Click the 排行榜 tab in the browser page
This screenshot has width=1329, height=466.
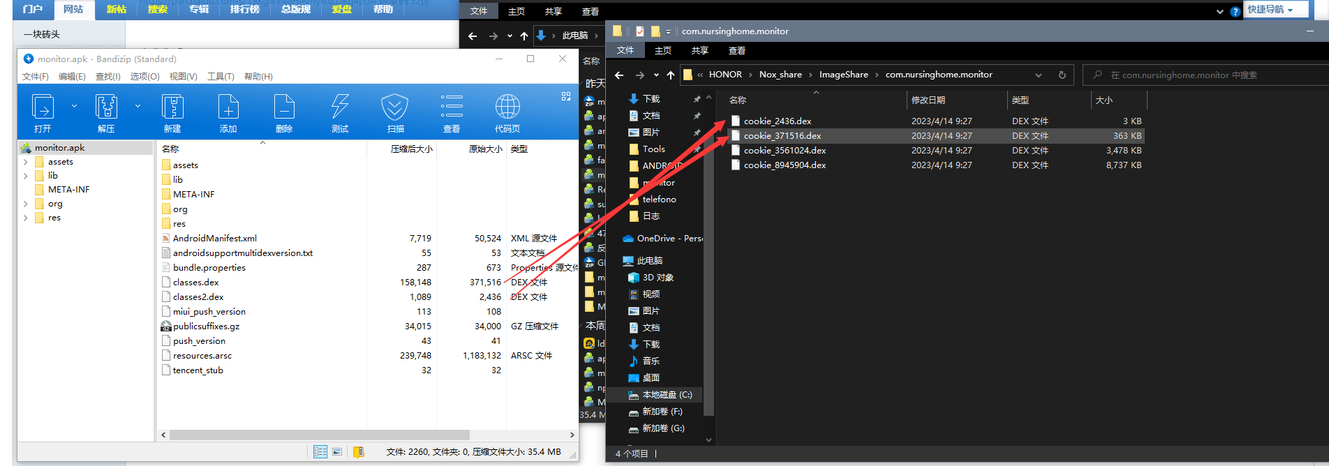click(244, 9)
